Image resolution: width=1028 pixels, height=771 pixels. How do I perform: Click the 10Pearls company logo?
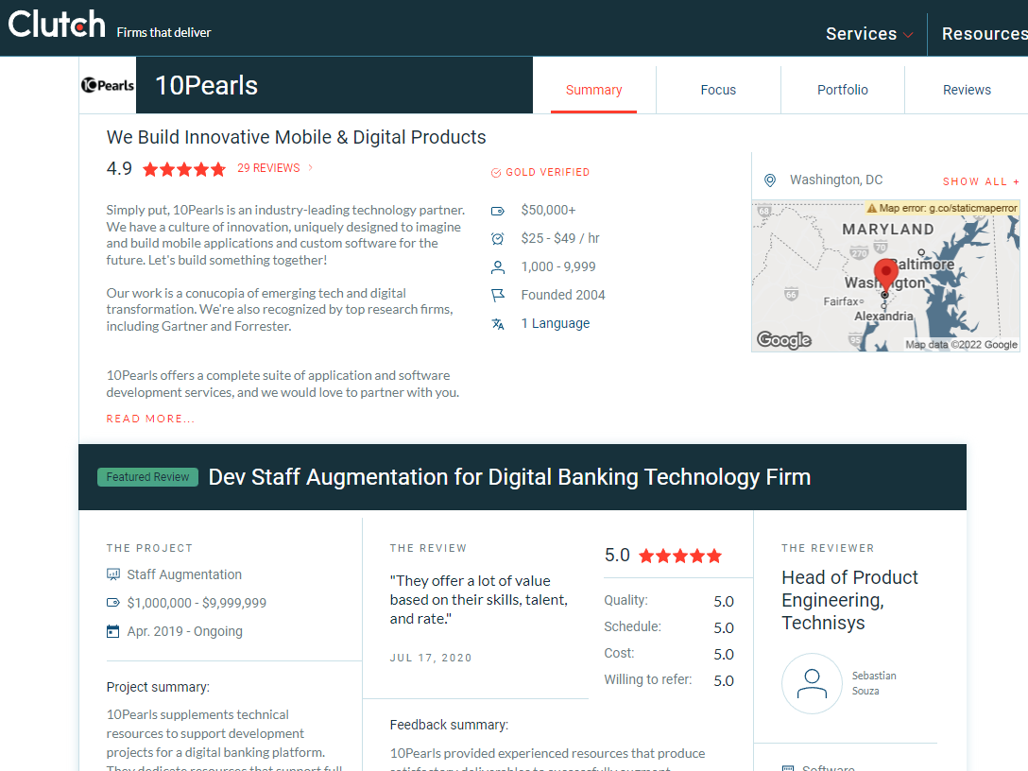click(x=108, y=85)
